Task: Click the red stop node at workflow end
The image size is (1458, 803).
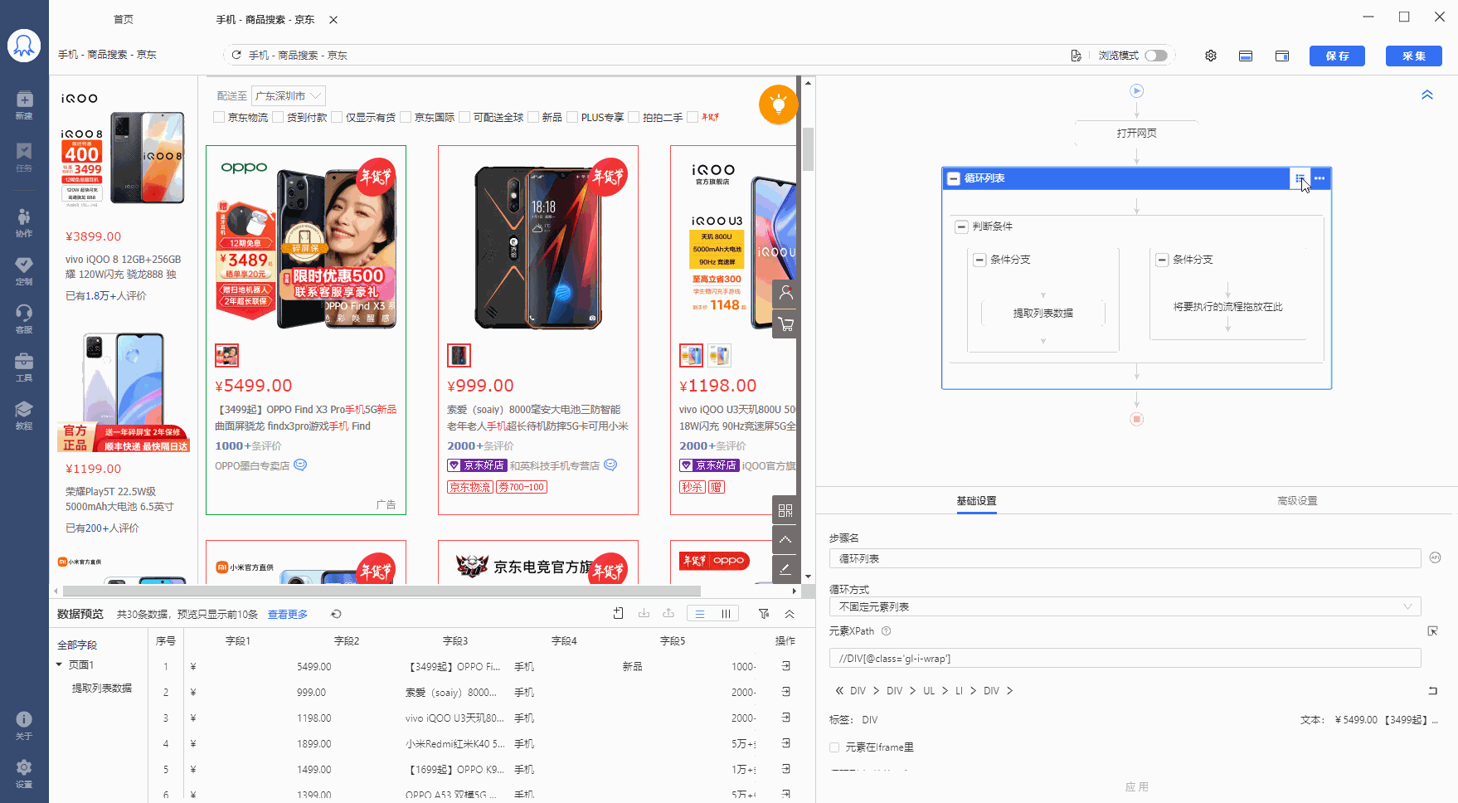Action: point(1137,419)
